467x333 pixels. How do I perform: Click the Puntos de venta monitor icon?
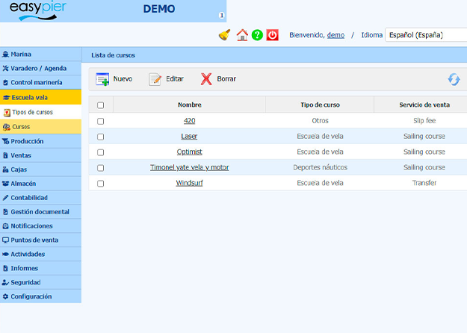[x=5, y=240]
